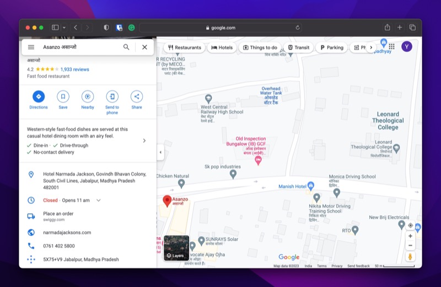Show more category chips arrow
Screen dimensions: 441x287
pos(371,47)
